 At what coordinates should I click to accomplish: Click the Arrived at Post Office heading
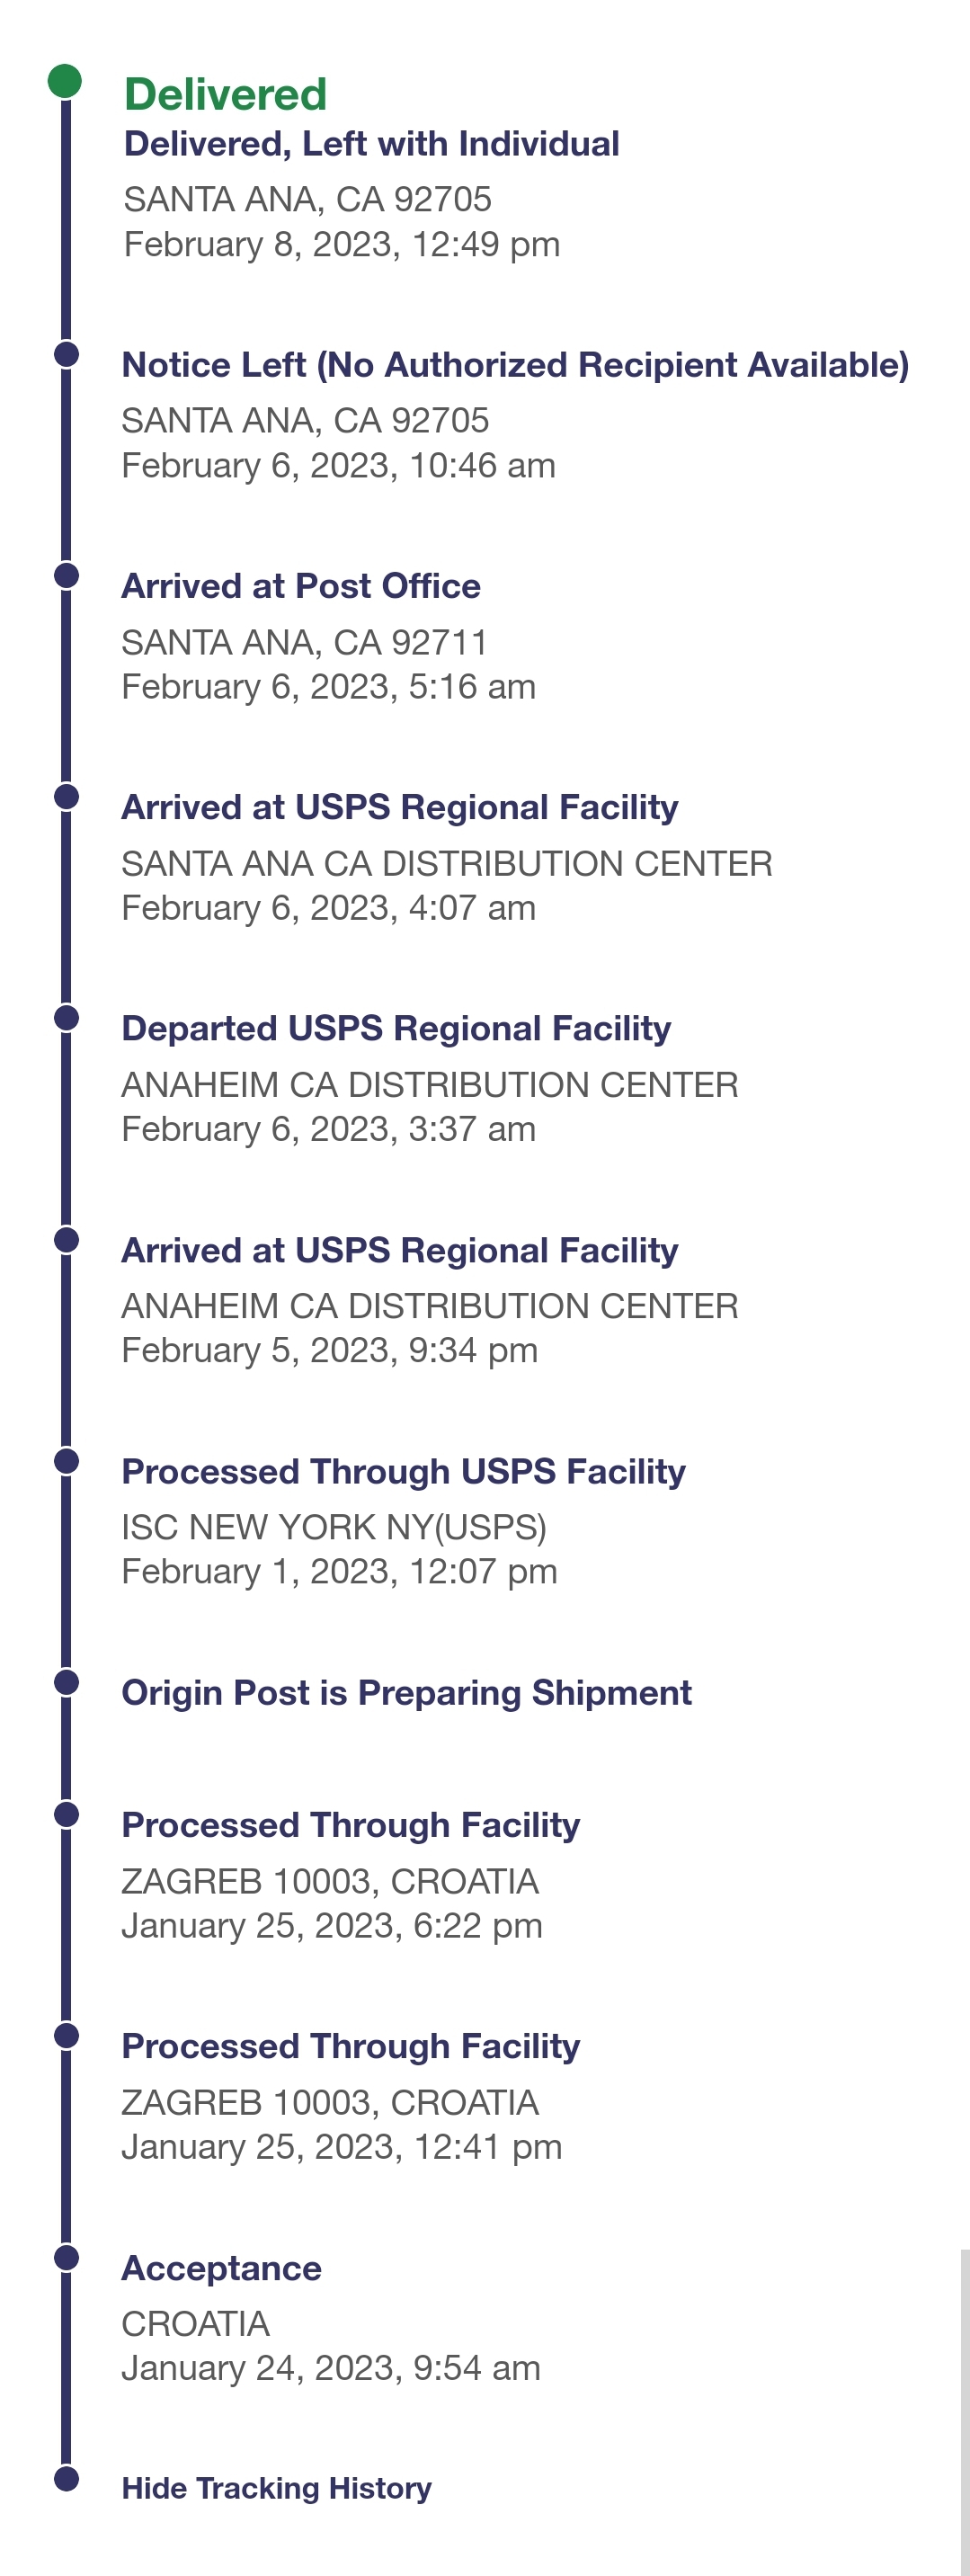[x=300, y=586]
